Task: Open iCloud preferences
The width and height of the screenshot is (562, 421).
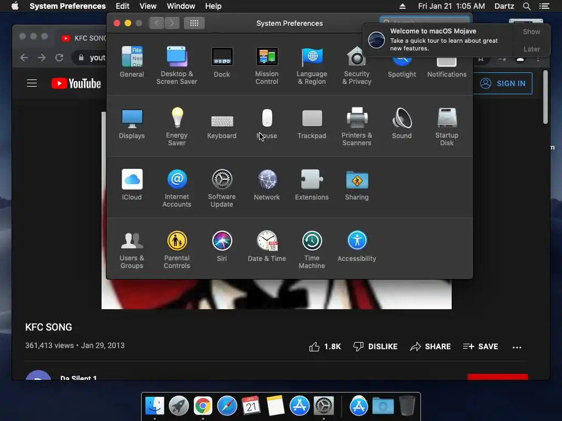Action: tap(132, 184)
